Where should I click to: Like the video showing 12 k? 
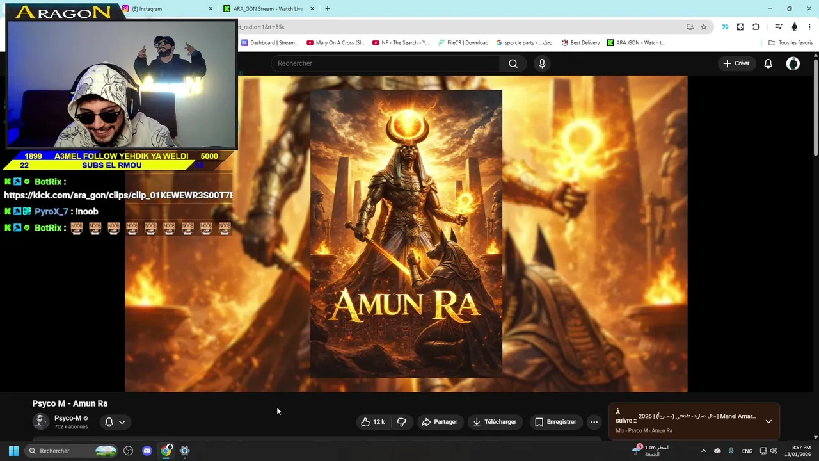click(x=372, y=422)
